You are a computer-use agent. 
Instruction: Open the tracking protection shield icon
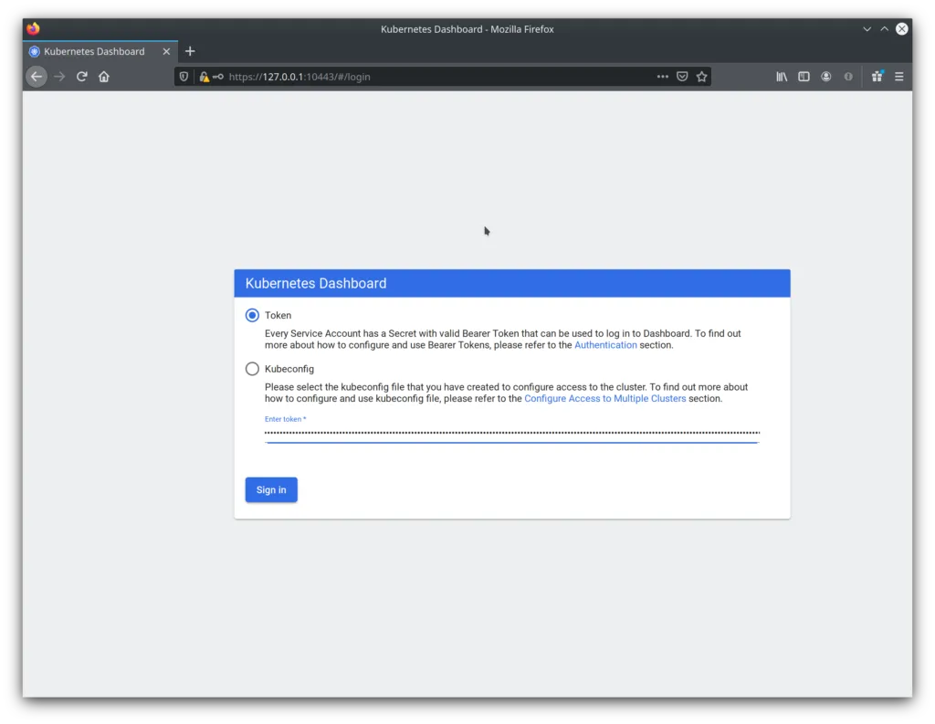pyautogui.click(x=184, y=77)
